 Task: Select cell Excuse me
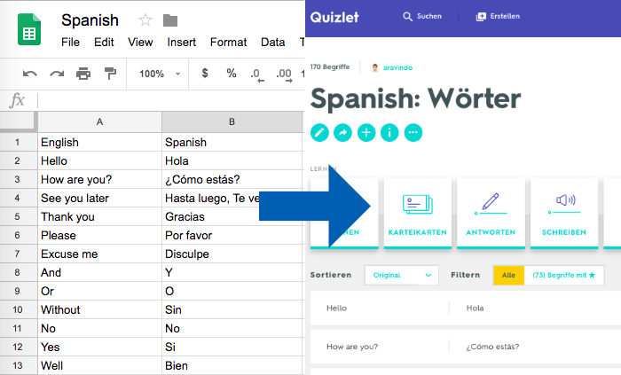click(99, 254)
